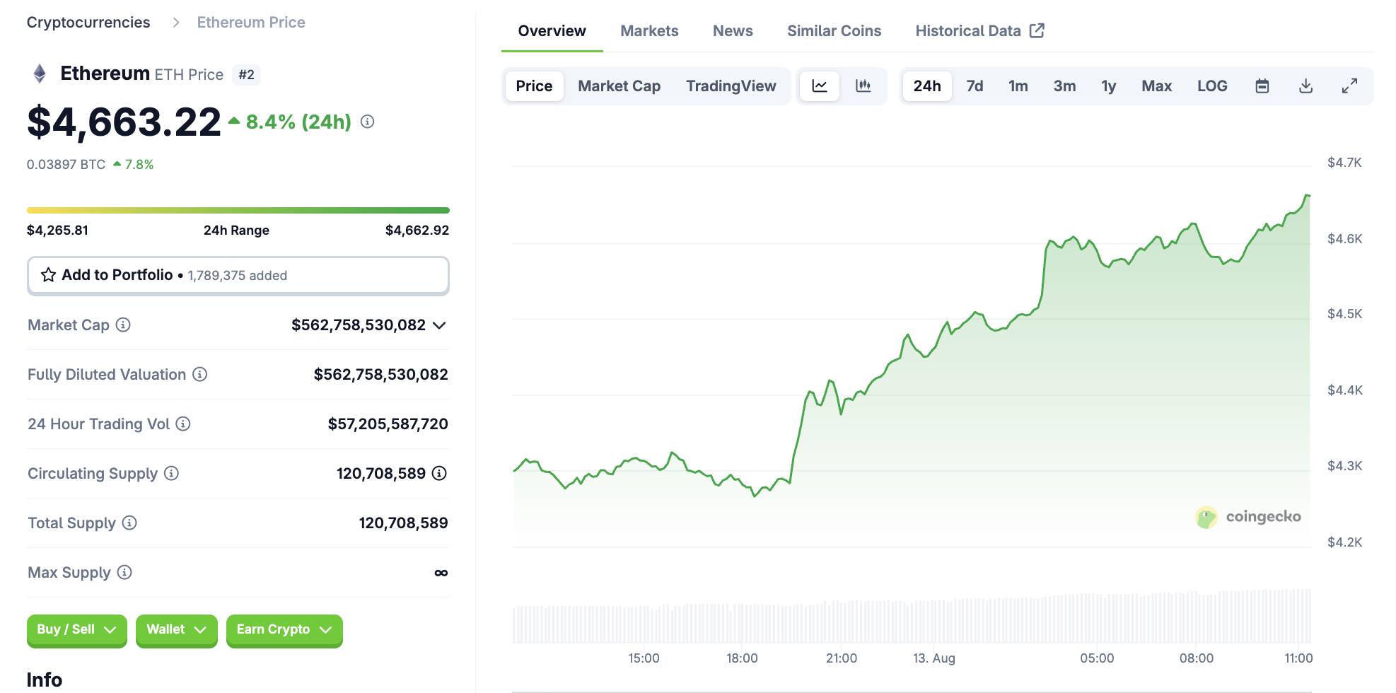Select the 7d time range
Viewport: 1396px width, 693px height.
pyautogui.click(x=975, y=86)
